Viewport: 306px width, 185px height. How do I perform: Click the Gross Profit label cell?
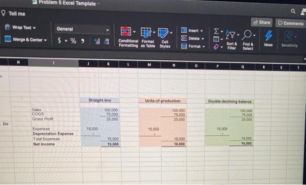[42, 119]
